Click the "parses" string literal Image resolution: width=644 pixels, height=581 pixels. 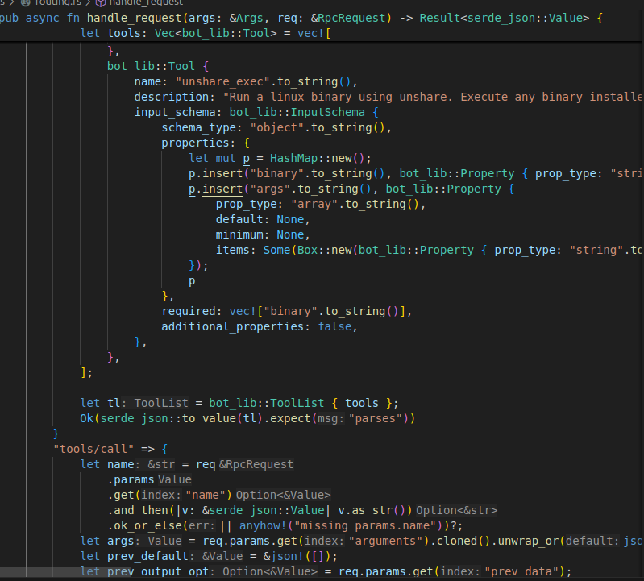tap(376, 418)
